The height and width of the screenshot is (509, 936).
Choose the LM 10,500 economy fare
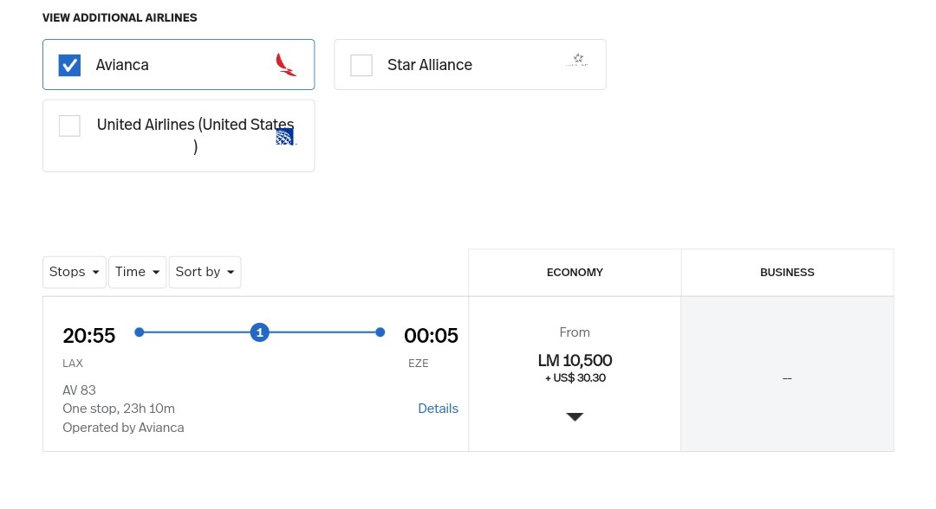(575, 360)
